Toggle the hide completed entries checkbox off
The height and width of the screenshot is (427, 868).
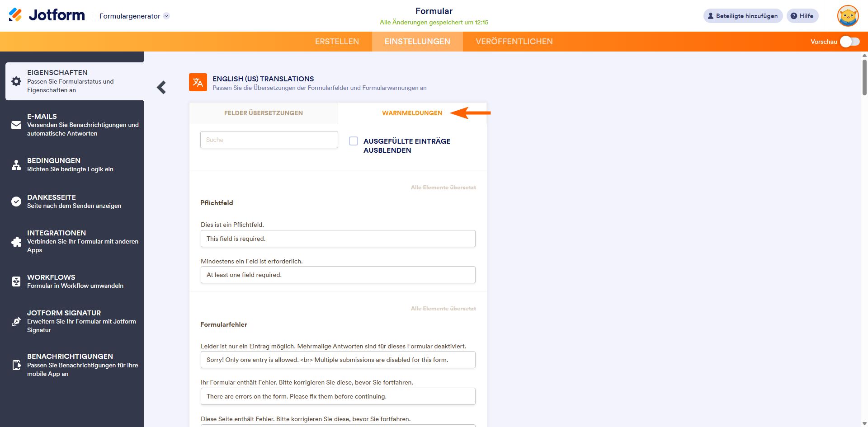pyautogui.click(x=354, y=141)
